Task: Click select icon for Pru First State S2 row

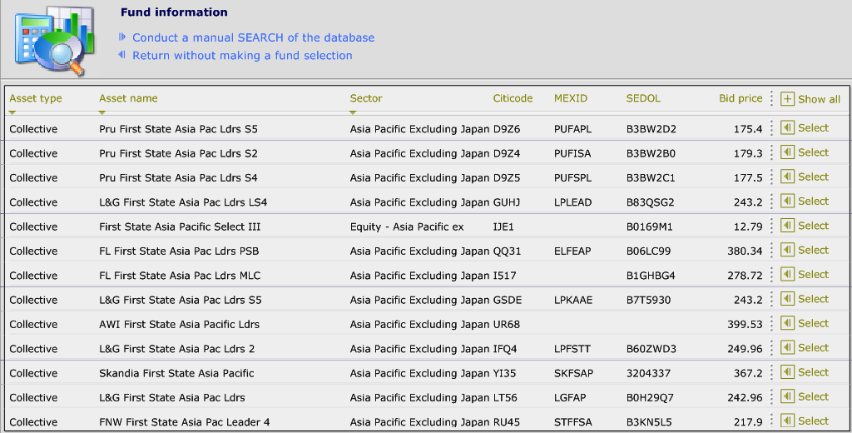Action: click(787, 152)
